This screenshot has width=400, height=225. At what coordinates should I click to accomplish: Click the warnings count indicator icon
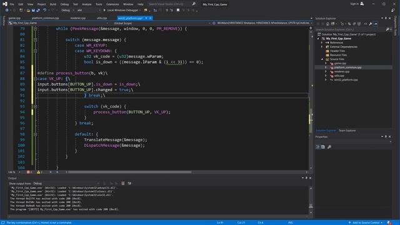coord(39,172)
